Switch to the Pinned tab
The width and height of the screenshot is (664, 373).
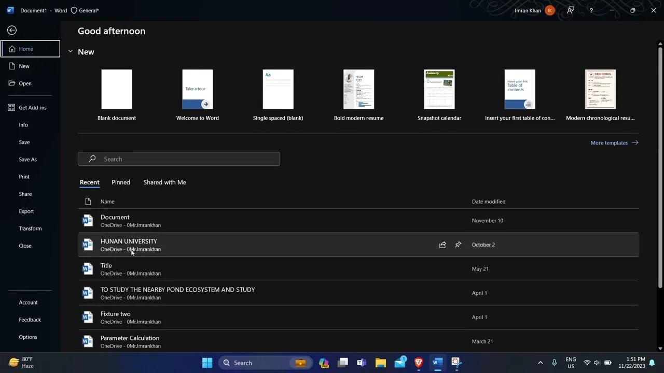pos(120,182)
